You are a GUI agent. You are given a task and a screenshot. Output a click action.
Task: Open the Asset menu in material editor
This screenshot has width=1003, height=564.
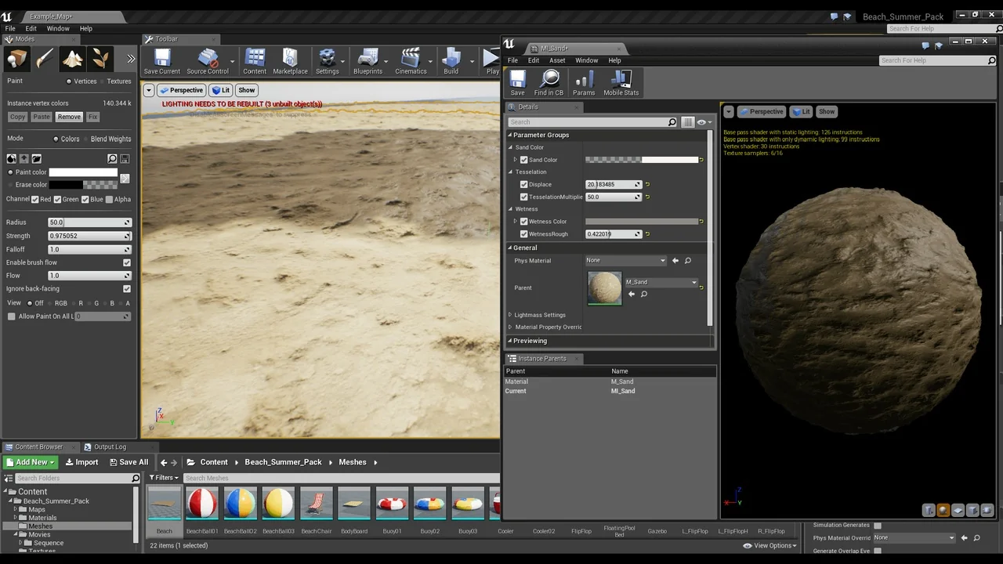point(557,60)
